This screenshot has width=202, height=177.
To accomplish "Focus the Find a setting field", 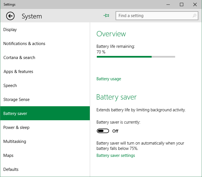I will click(154, 16).
